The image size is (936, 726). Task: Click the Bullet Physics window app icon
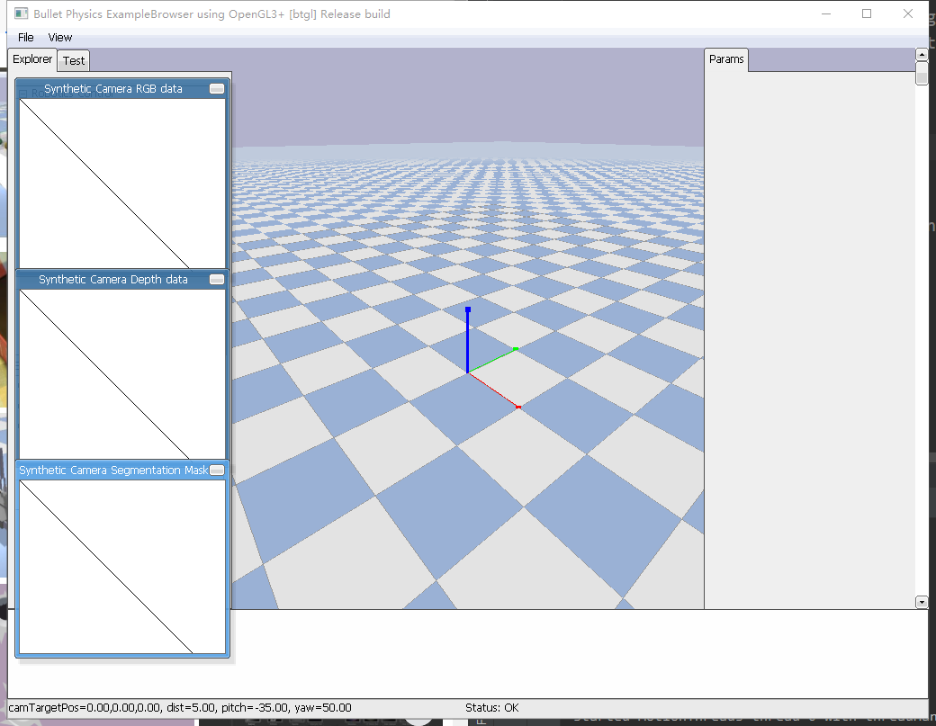pos(22,13)
